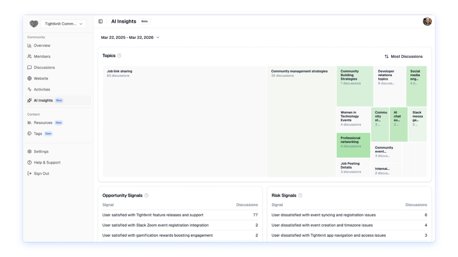Click event creation and timezone issues row
458x257 pixels.
349,225
